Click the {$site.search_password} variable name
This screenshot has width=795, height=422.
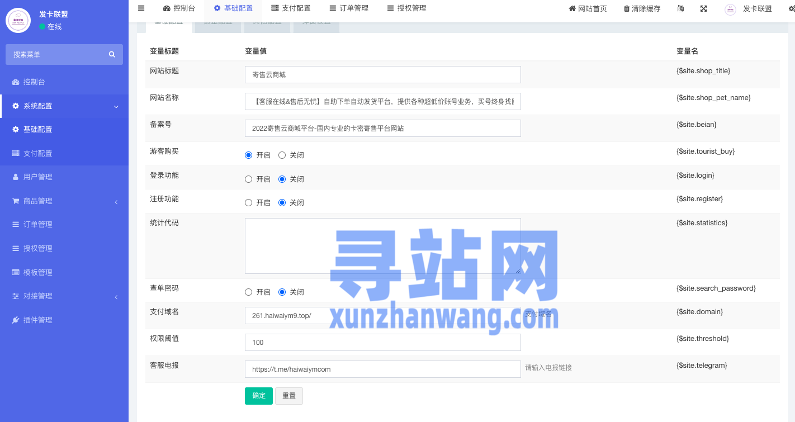(716, 288)
